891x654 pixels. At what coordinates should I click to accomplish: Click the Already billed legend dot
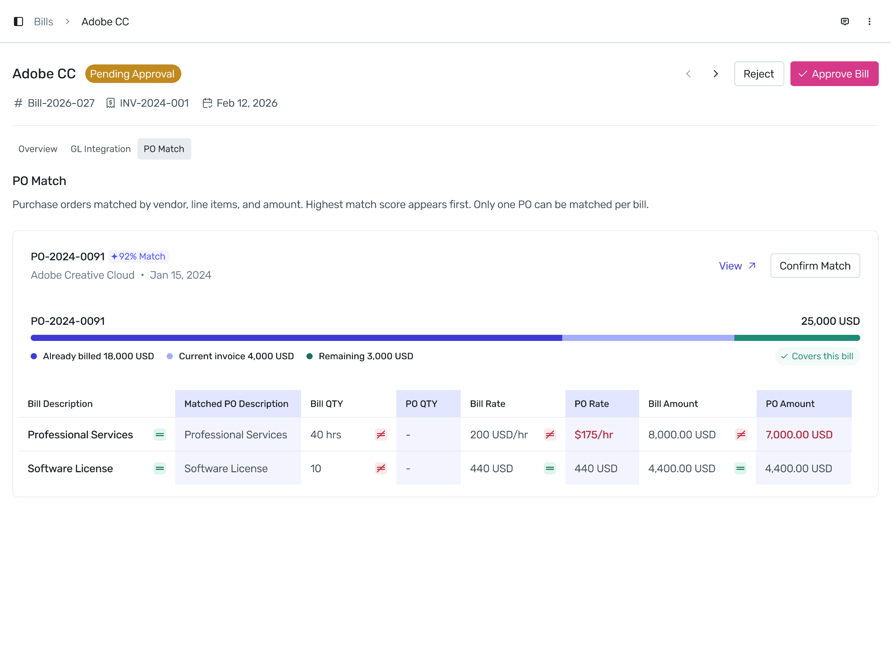(x=34, y=356)
